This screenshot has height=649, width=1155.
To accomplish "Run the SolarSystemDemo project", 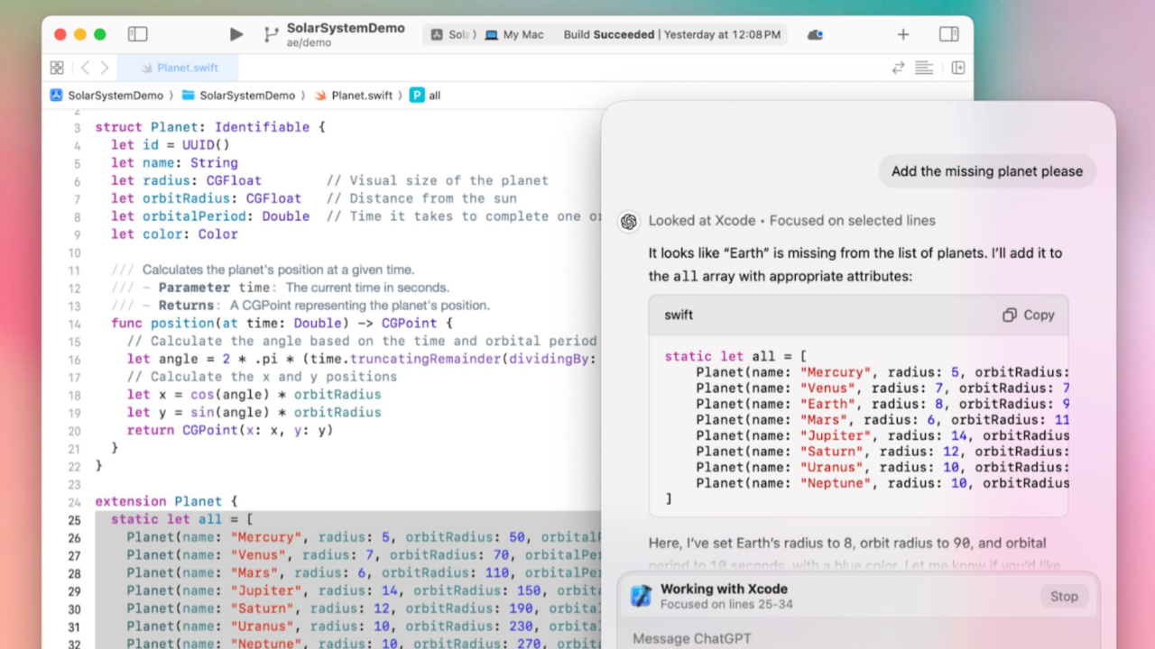I will point(236,34).
